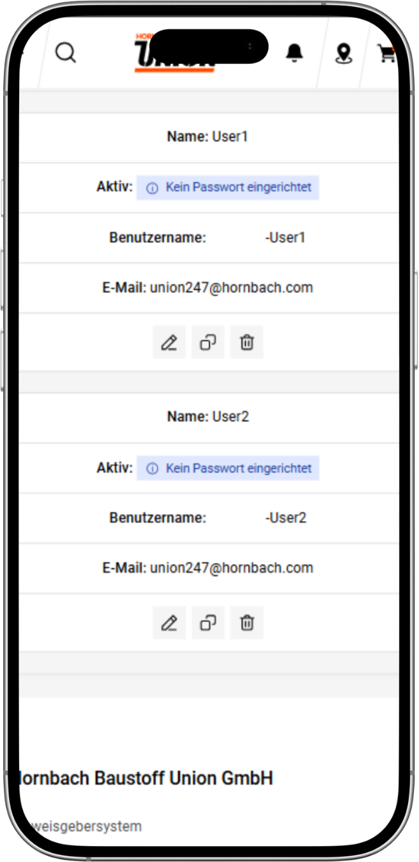Click the info icon in User1's status badge
The width and height of the screenshot is (419, 862).
tap(152, 188)
